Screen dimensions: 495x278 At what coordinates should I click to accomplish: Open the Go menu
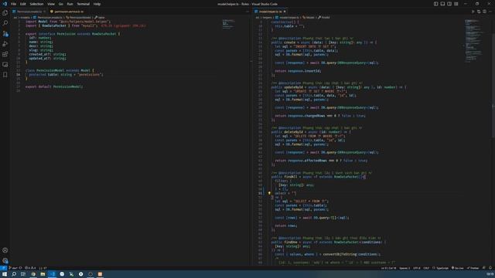pyautogui.click(x=61, y=4)
